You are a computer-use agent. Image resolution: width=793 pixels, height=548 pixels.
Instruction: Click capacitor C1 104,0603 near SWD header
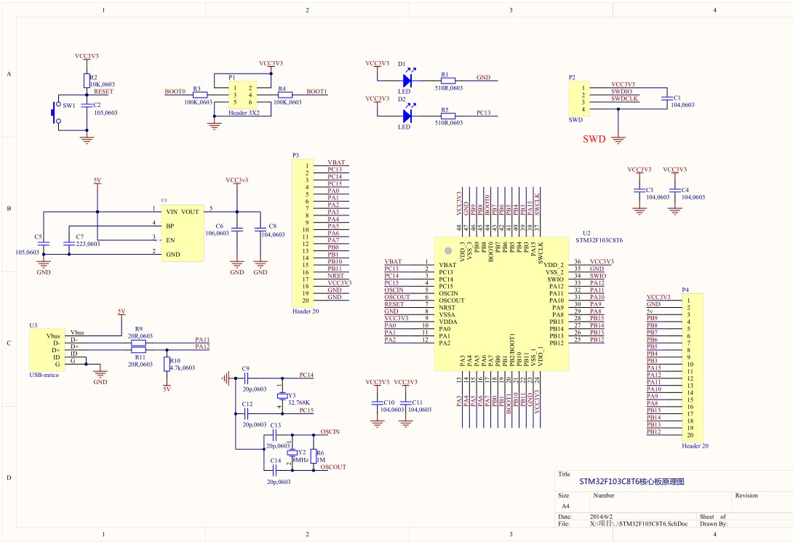click(666, 100)
